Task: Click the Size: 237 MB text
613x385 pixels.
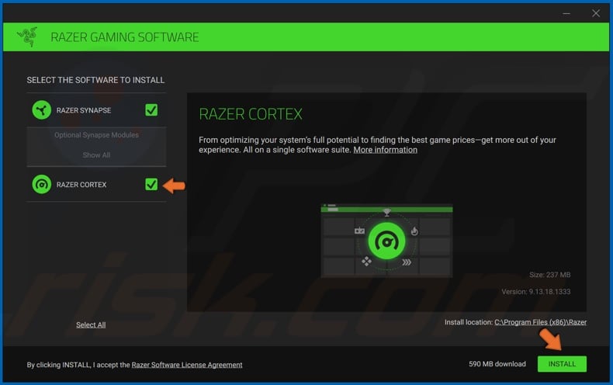Action: coord(549,275)
